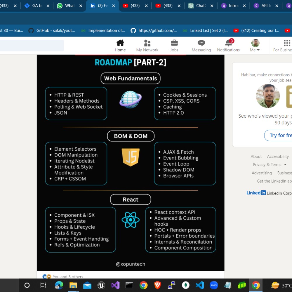The height and width of the screenshot is (292, 292).
Task: Click the weather widget showing 30°C
Action: [x=281, y=285]
